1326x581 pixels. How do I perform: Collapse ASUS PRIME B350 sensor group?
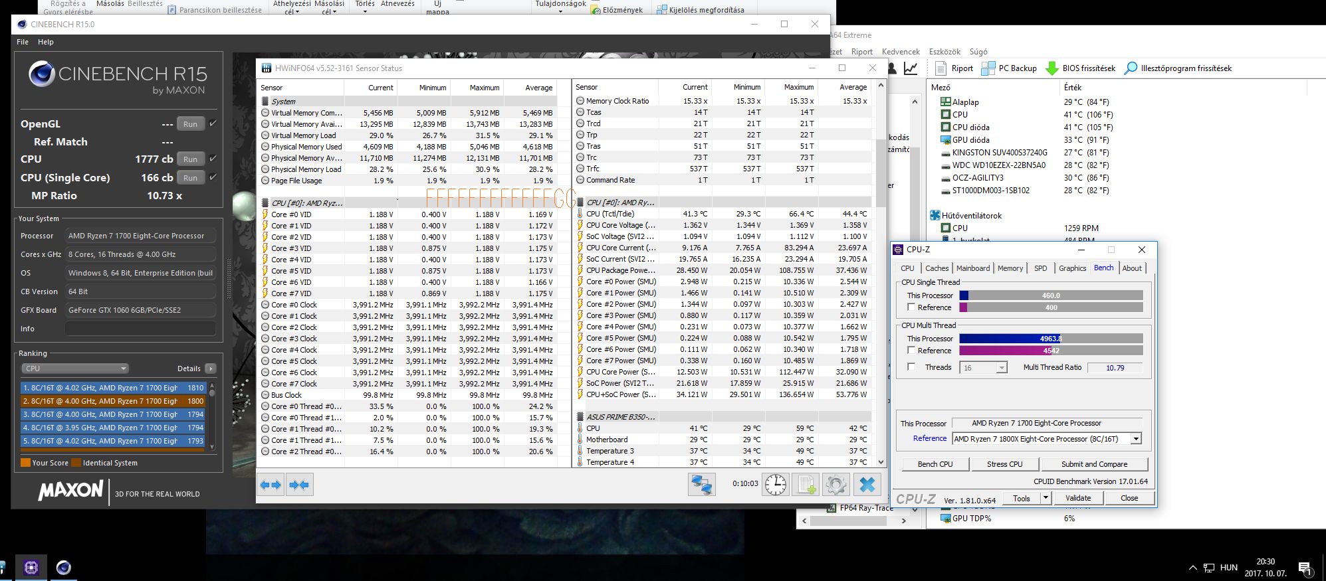coord(580,417)
